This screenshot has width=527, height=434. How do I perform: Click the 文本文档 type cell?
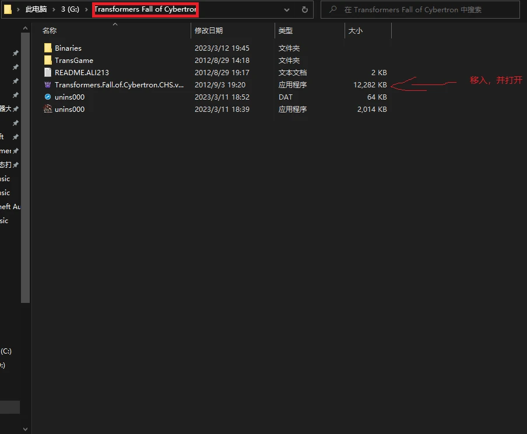click(x=293, y=73)
